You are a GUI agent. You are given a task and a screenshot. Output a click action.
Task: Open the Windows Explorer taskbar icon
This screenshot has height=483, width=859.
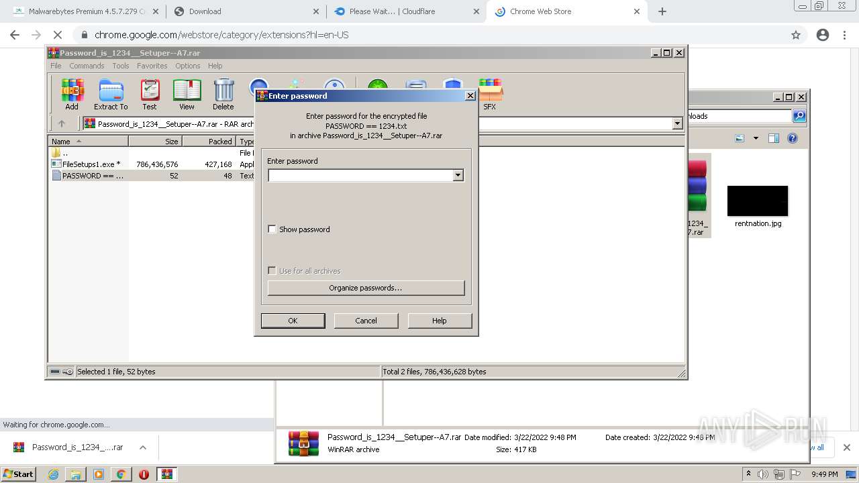[x=76, y=474]
